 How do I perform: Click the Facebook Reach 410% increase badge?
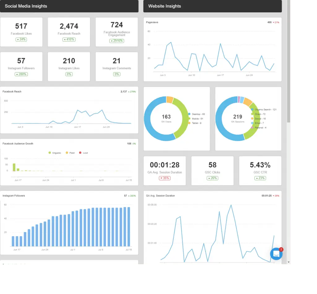(69, 40)
